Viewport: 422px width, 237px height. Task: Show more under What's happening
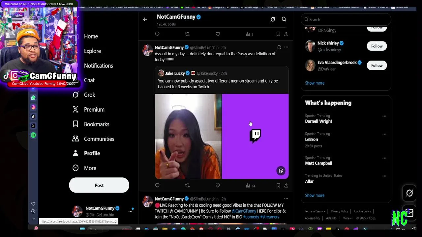[315, 196]
